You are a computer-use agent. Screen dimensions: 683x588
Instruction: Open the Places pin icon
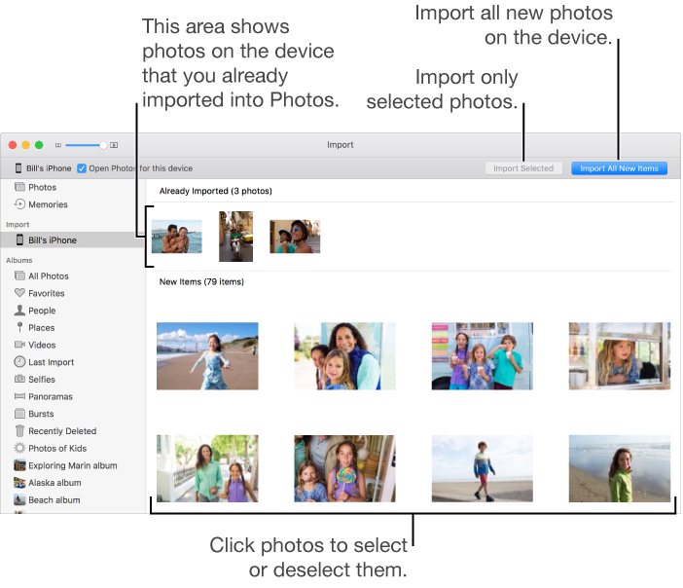[19, 327]
